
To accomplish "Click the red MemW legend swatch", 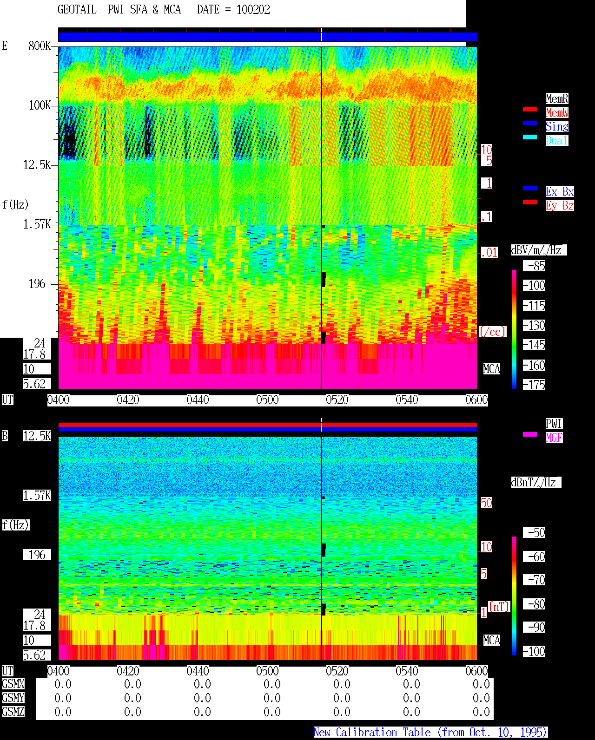I will click(x=530, y=109).
